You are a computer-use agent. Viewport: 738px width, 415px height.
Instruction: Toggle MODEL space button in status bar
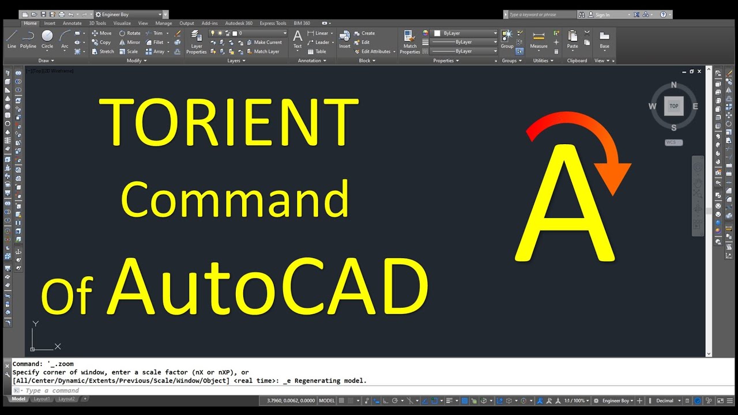tap(327, 401)
